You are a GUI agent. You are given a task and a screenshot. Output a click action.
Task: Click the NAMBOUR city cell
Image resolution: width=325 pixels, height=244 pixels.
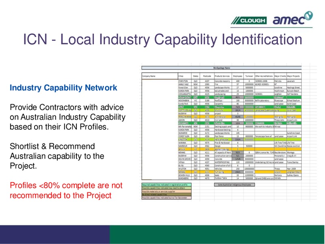pos(185,146)
